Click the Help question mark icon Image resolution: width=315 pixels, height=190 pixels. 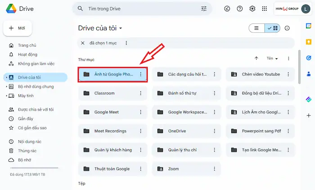pyautogui.click(x=240, y=9)
